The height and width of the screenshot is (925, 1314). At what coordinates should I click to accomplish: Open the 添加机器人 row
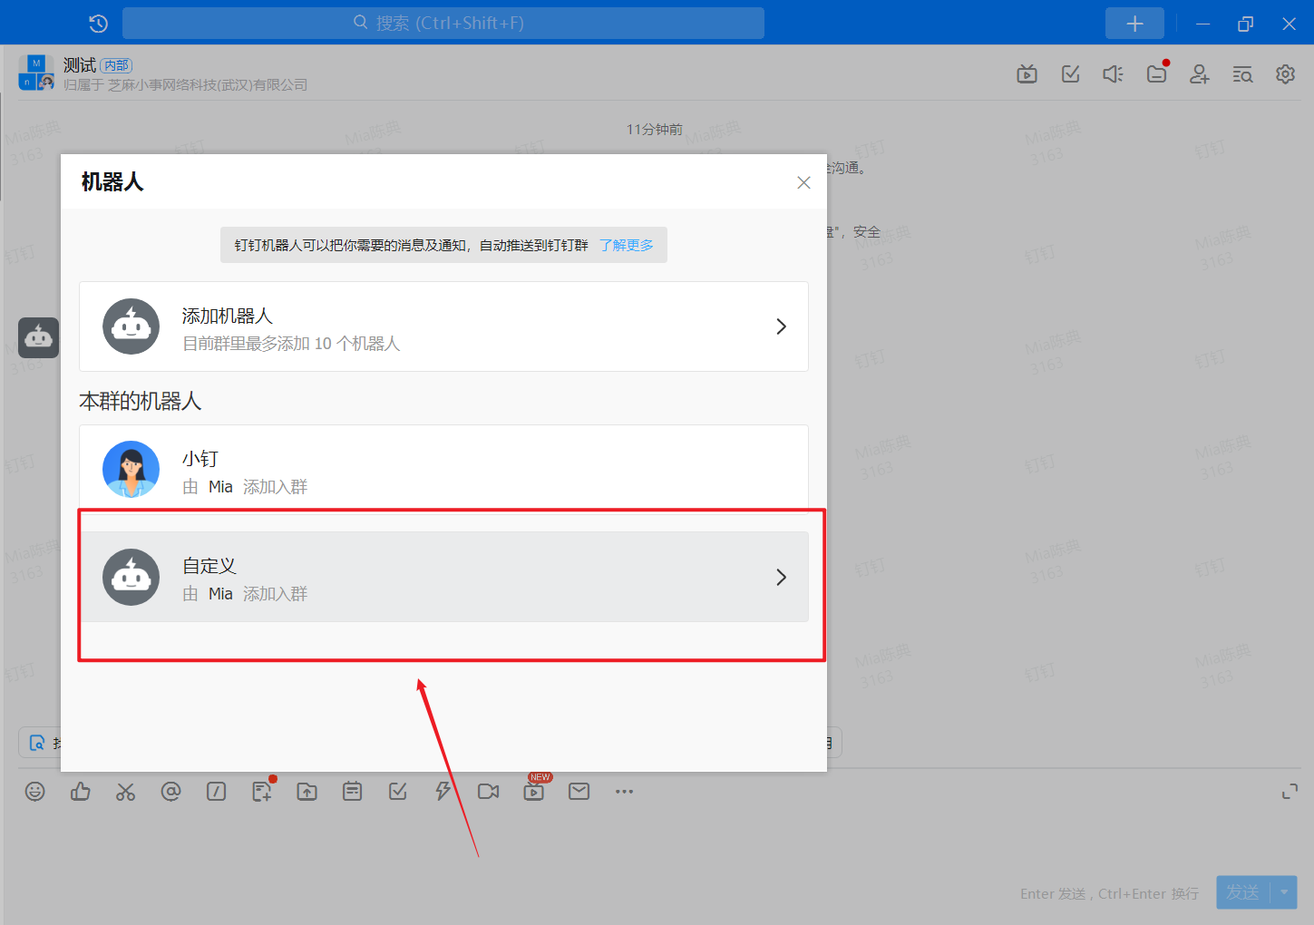443,326
